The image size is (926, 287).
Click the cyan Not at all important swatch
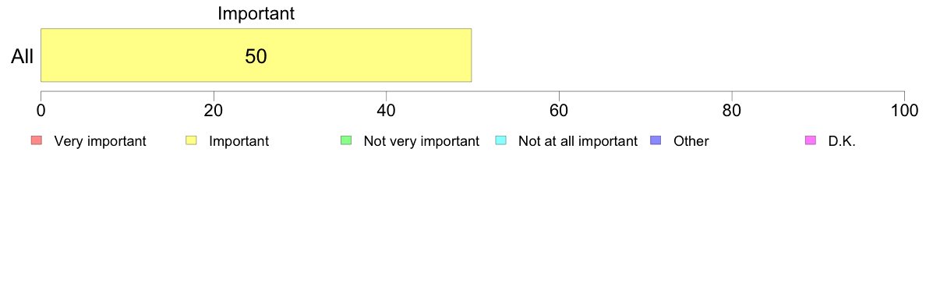click(x=500, y=140)
